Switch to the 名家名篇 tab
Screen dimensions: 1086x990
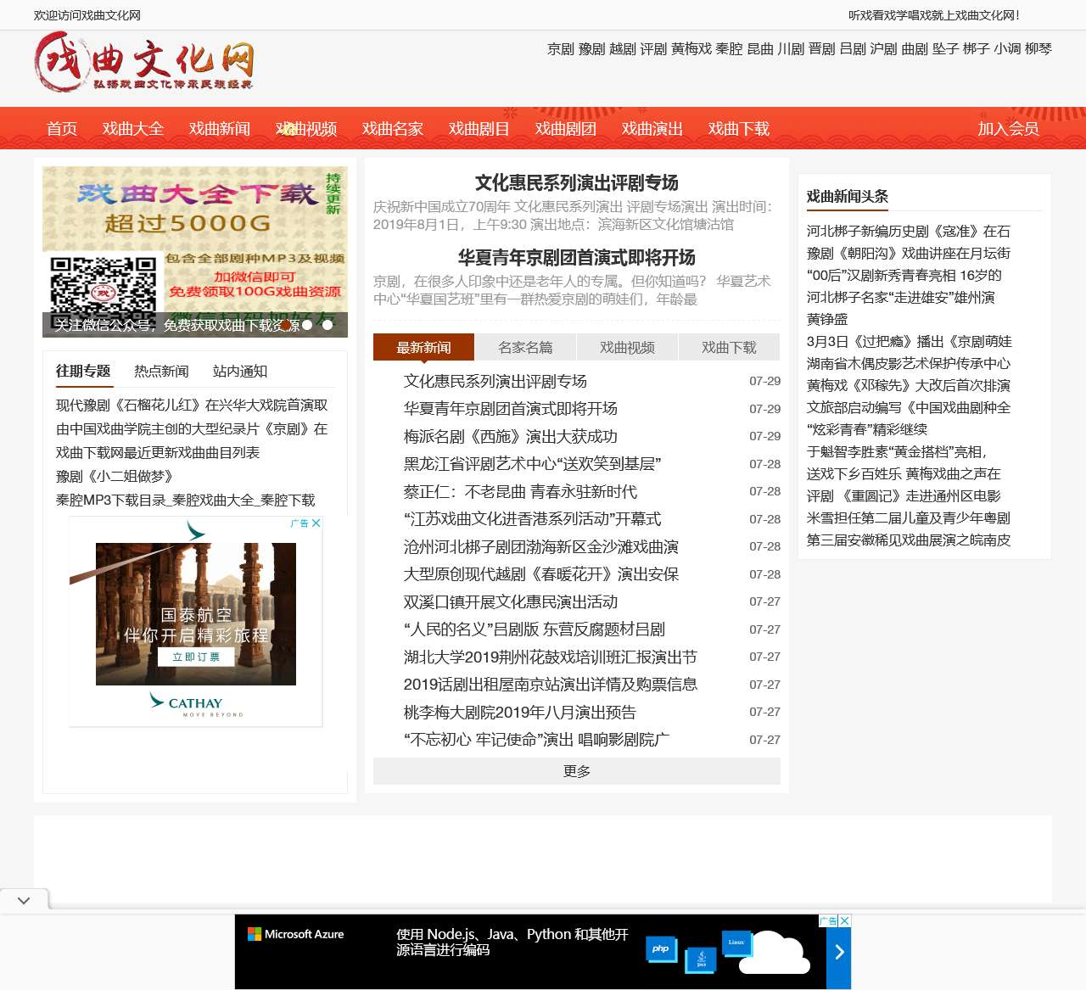click(525, 348)
